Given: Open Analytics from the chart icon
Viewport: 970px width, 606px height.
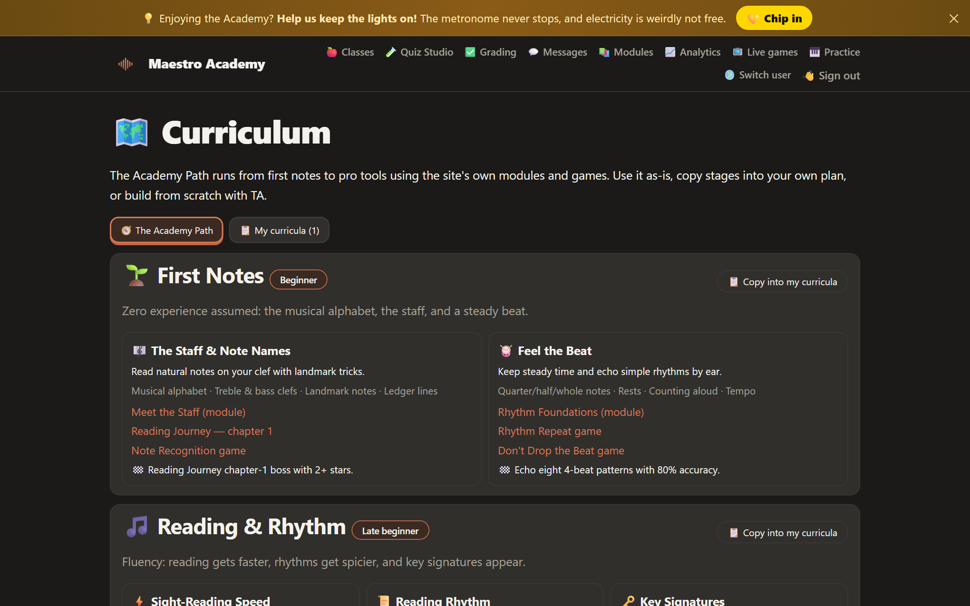Looking at the screenshot, I should tap(670, 52).
